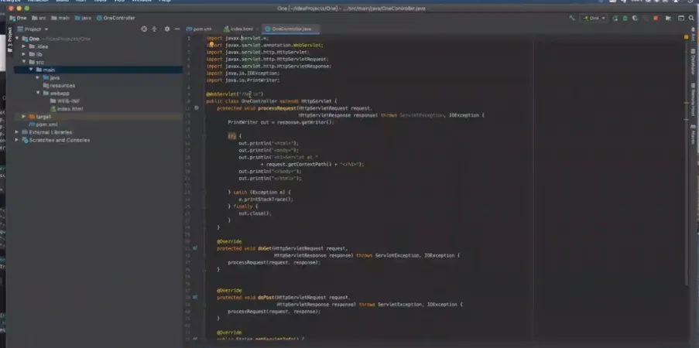Expand Scratches and Consoles node
699x348 pixels.
click(x=17, y=140)
